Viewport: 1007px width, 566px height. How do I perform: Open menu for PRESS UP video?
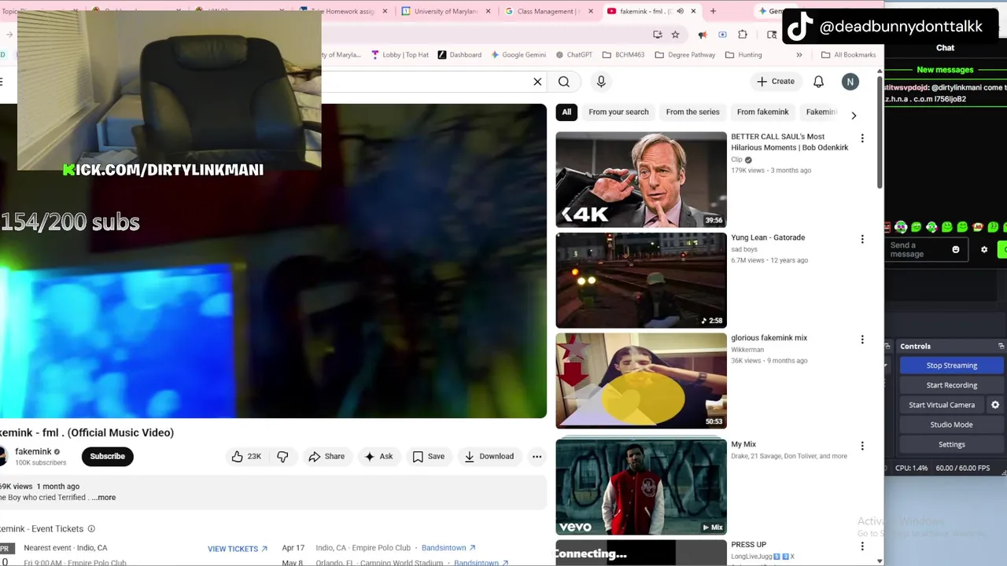(x=862, y=546)
